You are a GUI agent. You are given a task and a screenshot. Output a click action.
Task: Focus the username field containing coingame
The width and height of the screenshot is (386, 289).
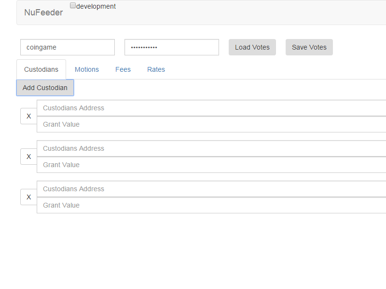click(68, 47)
